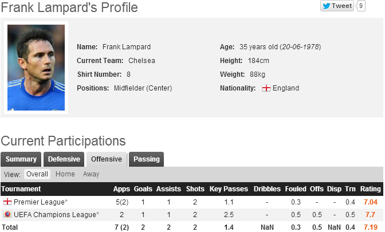Select the Offensive tab
Screen dimensions: 385x232
(107, 159)
